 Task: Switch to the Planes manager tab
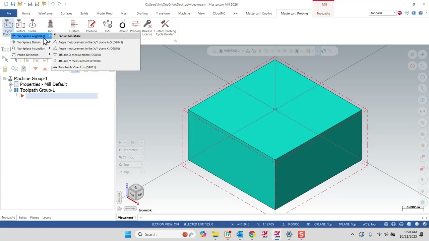pyautogui.click(x=35, y=218)
